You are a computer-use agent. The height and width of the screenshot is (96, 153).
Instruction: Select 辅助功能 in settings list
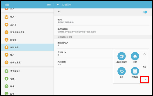point(27,47)
